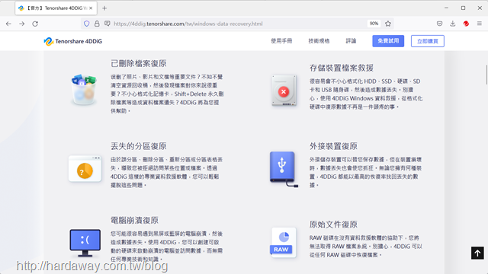Open a new browser tab
488x274 pixels.
(x=104, y=8)
